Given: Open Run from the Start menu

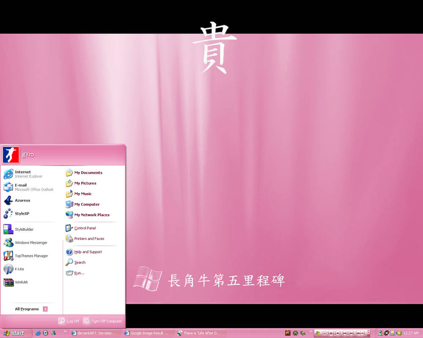Looking at the screenshot, I should click(78, 273).
